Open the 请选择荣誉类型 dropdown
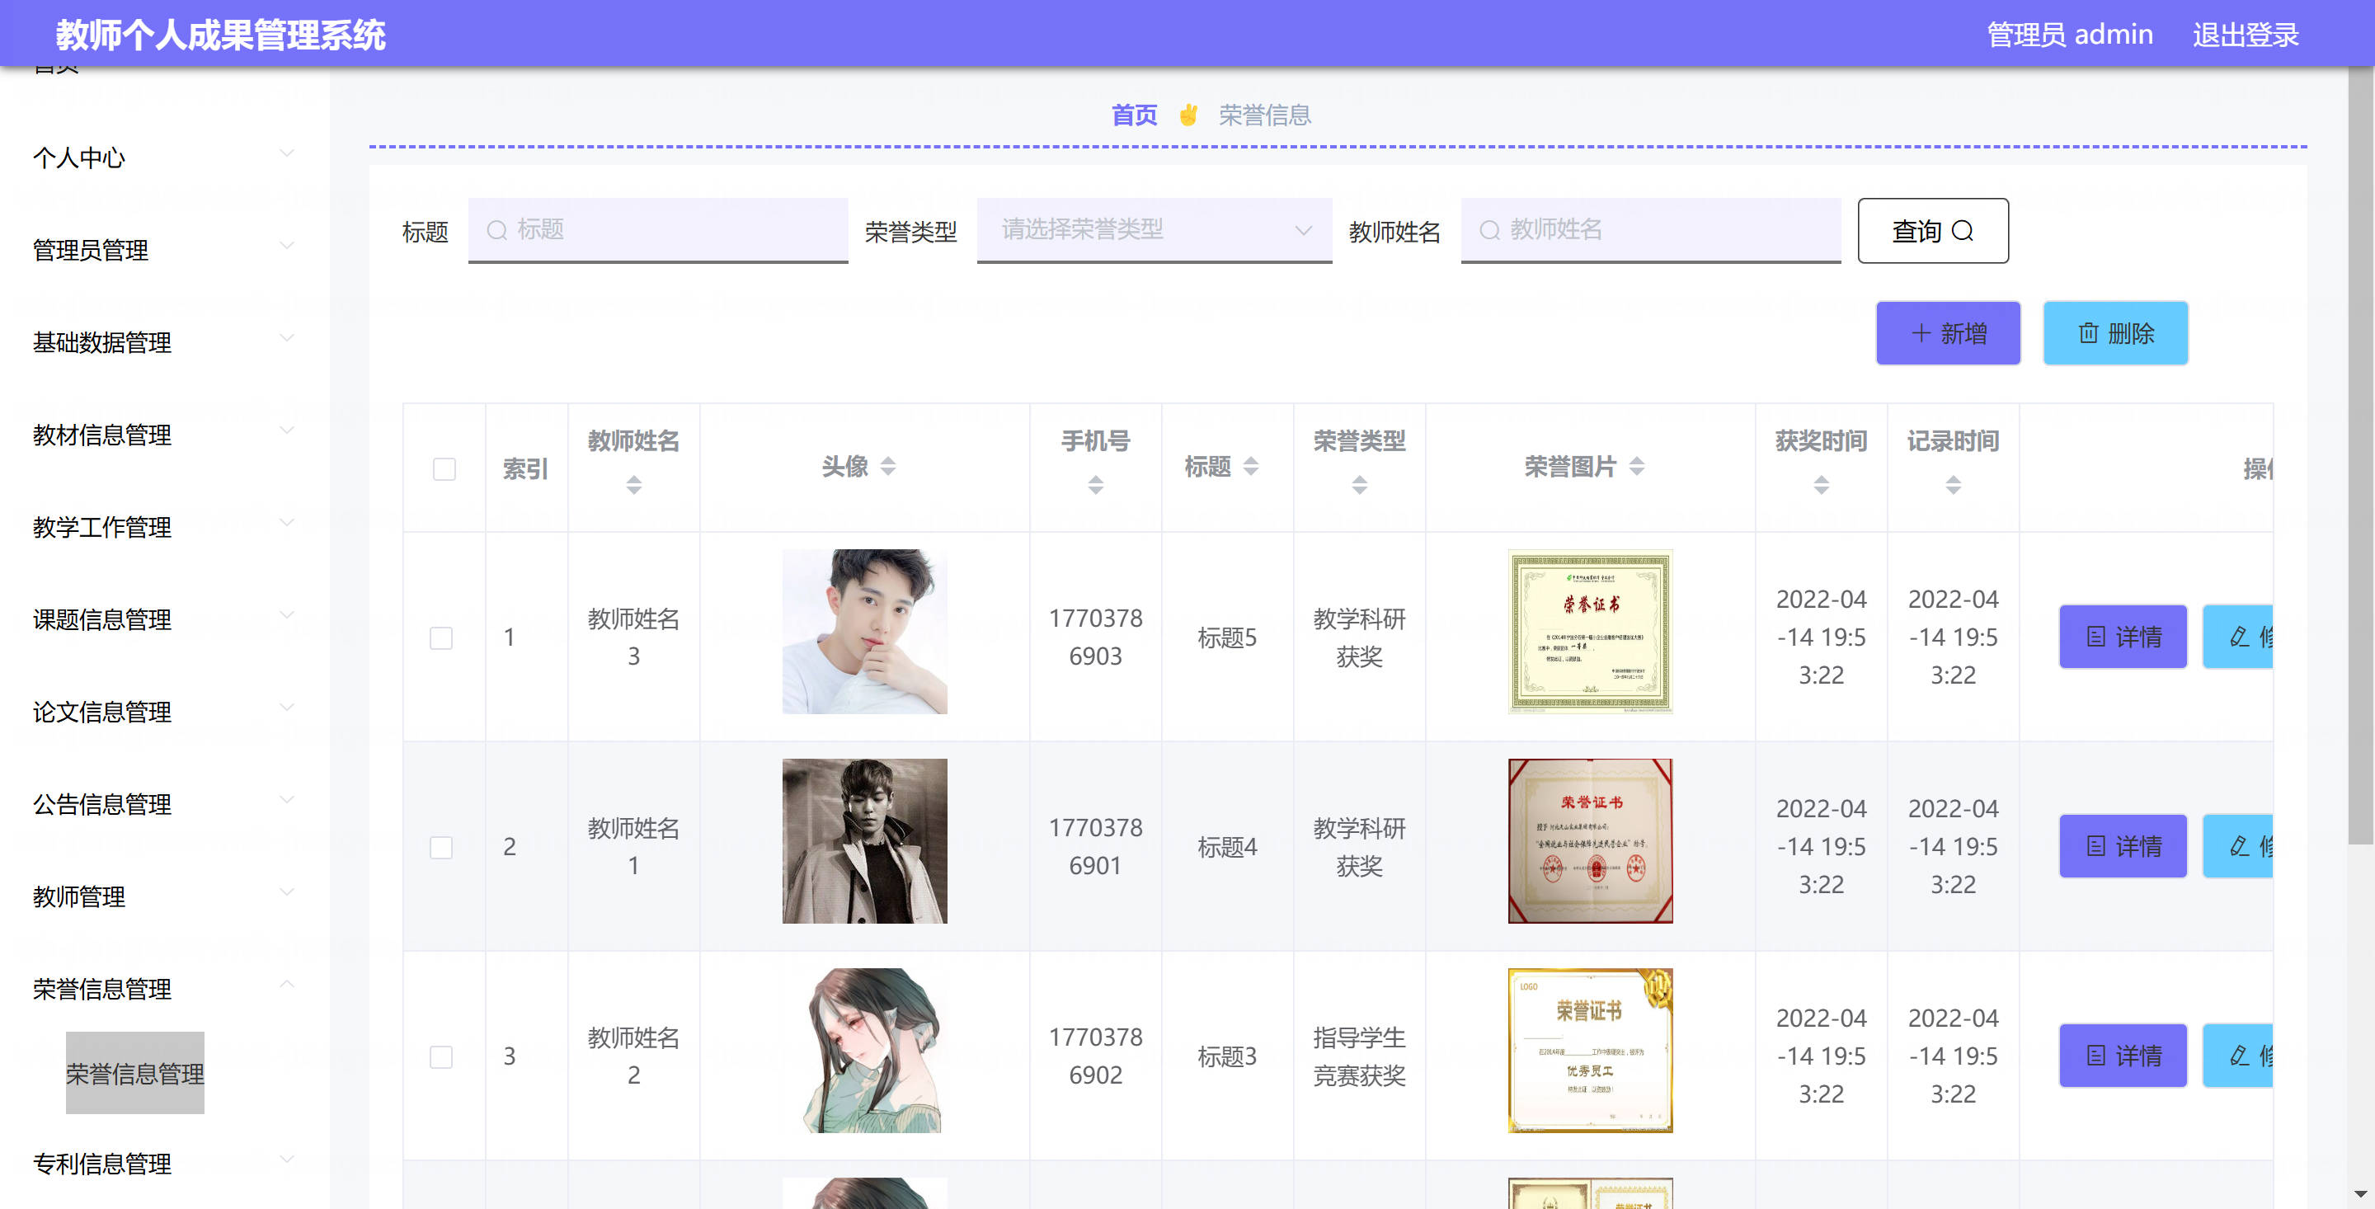The width and height of the screenshot is (2375, 1209). pyautogui.click(x=1155, y=229)
